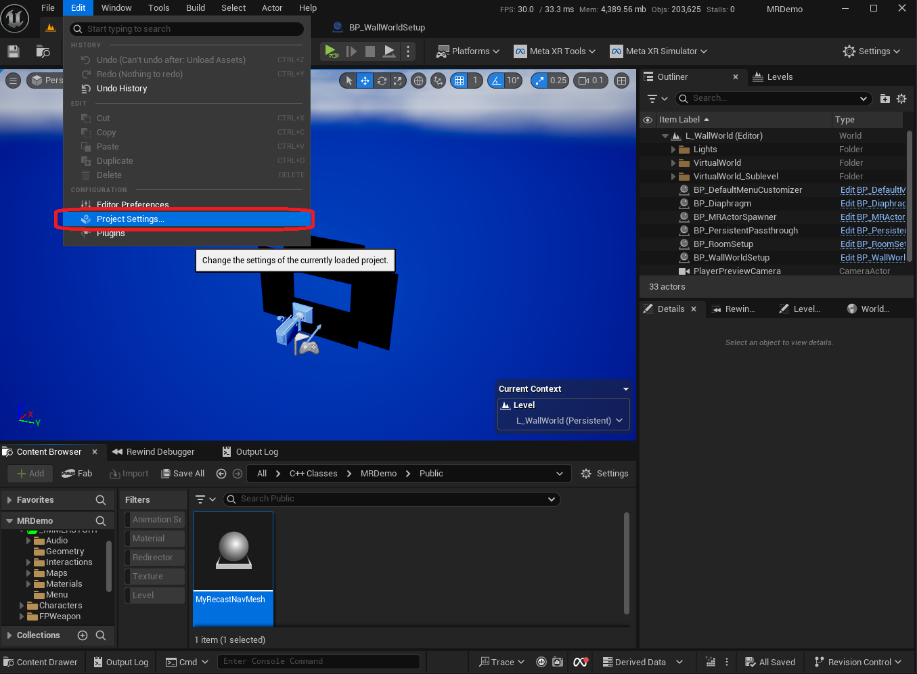Select the Move transform tool

[x=365, y=81]
